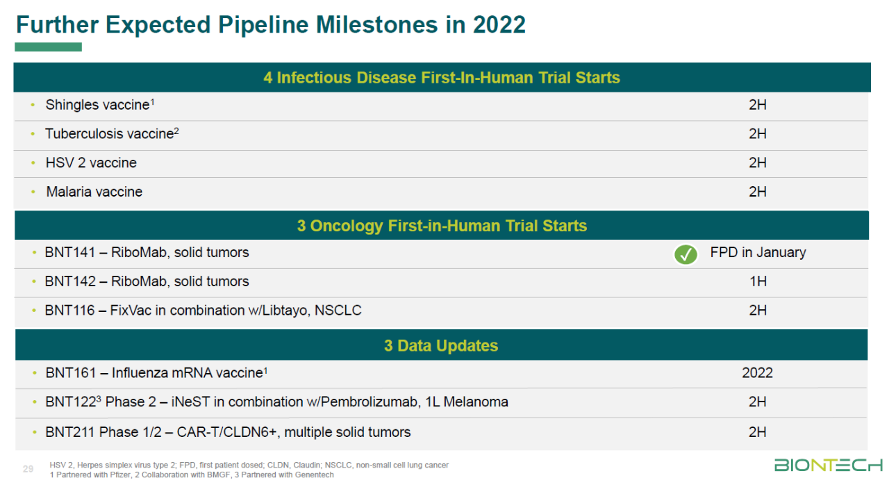Viewport: 889px width, 487px height.
Task: Click the HSV 2 vaccine entry
Action: point(91,163)
